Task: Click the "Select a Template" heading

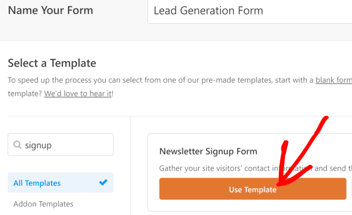Action: (52, 63)
